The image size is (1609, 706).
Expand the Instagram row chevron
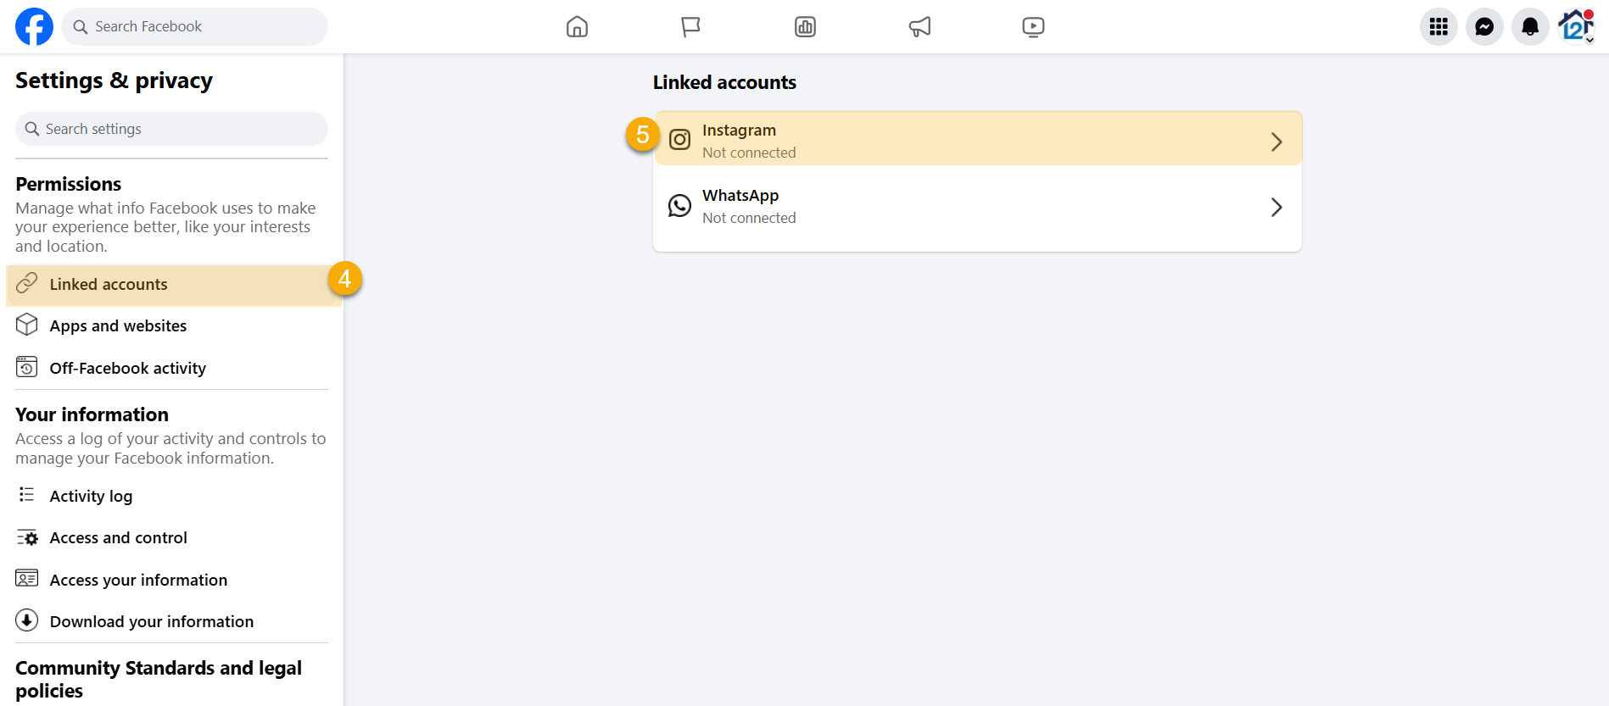coord(1277,142)
